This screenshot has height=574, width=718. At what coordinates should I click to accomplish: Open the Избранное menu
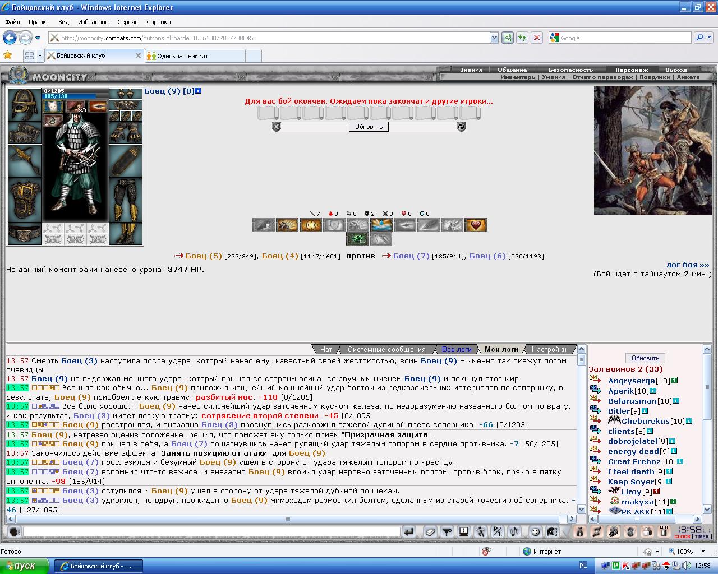pyautogui.click(x=93, y=22)
